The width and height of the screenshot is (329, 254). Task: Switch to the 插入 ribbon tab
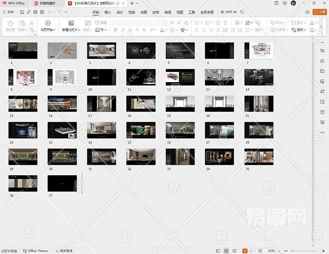tap(108, 12)
